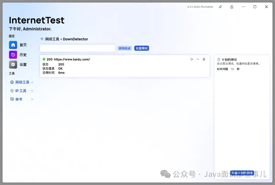Click the green status dot for baidu.com
The image size is (275, 185).
pyautogui.click(x=44, y=59)
